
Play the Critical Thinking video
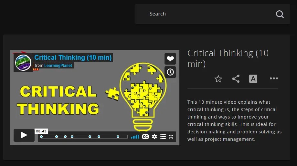(24, 135)
